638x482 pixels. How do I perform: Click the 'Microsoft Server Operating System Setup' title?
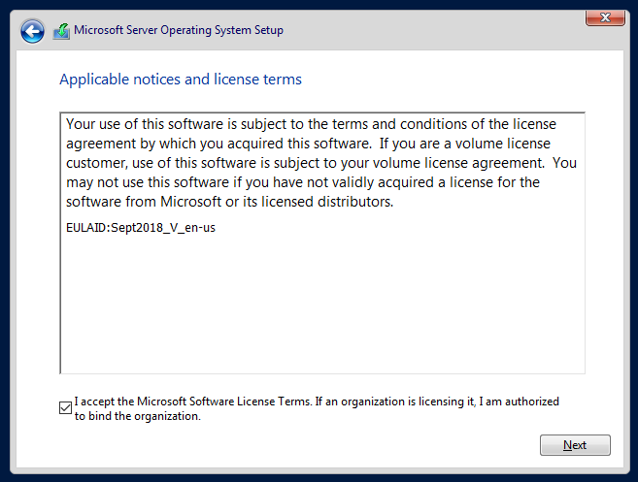pyautogui.click(x=179, y=30)
